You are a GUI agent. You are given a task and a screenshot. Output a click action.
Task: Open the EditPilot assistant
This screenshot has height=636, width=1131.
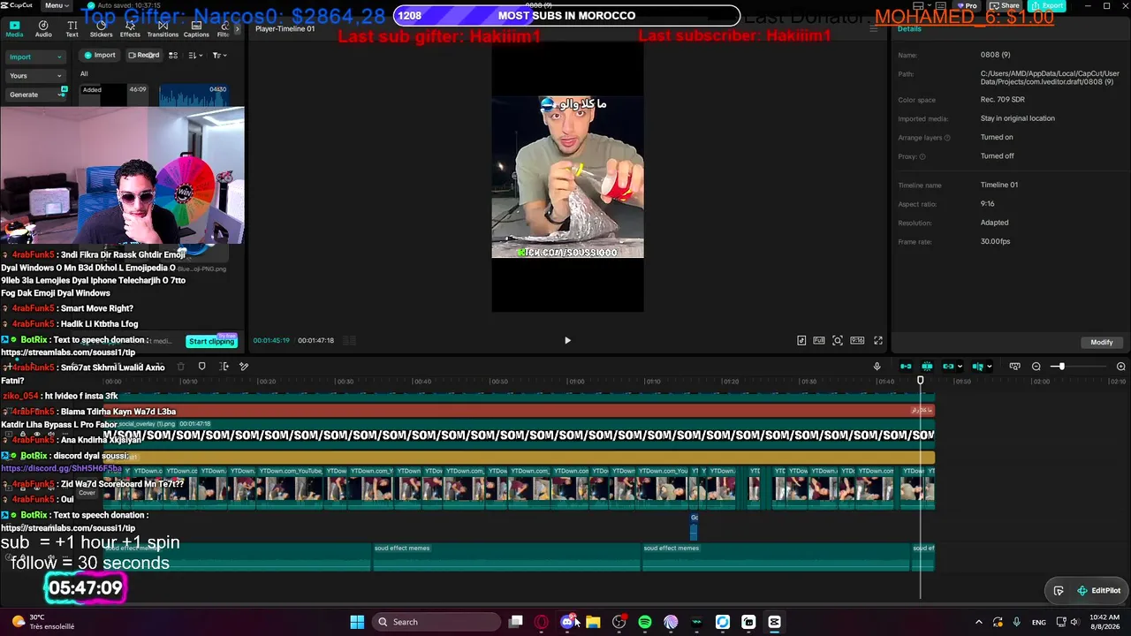pyautogui.click(x=1098, y=591)
